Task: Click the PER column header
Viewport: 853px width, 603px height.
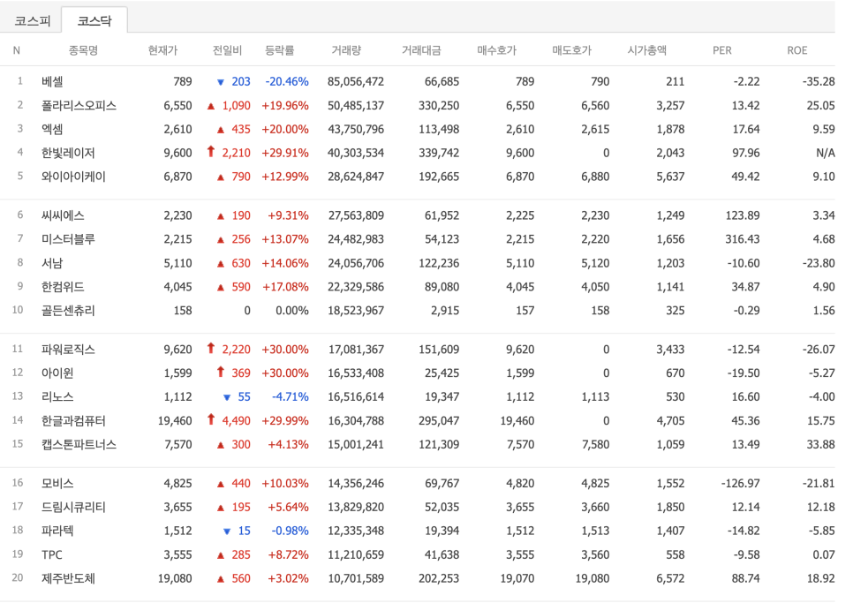Action: (x=722, y=50)
